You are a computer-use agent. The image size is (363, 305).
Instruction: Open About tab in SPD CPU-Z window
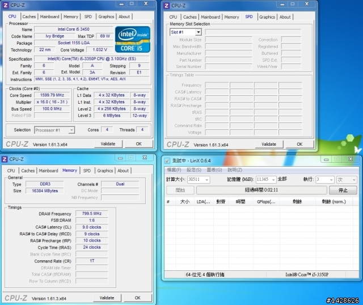click(285, 17)
